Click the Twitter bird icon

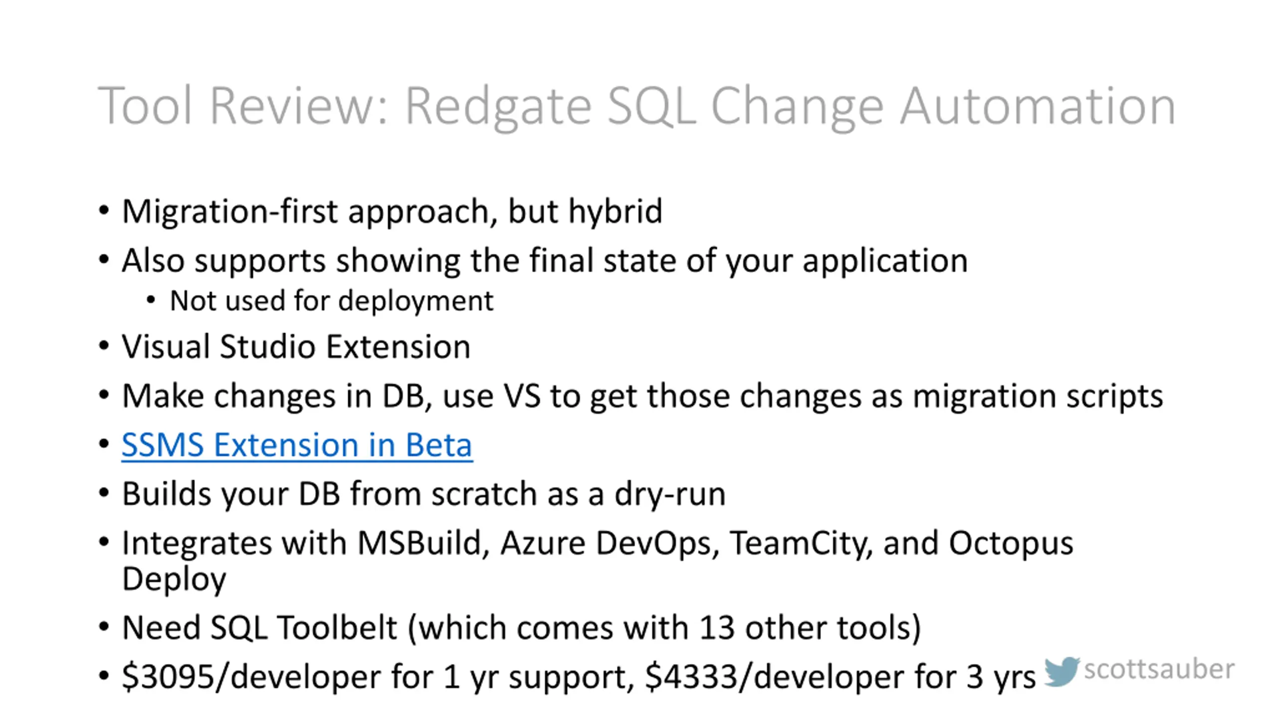(1062, 671)
